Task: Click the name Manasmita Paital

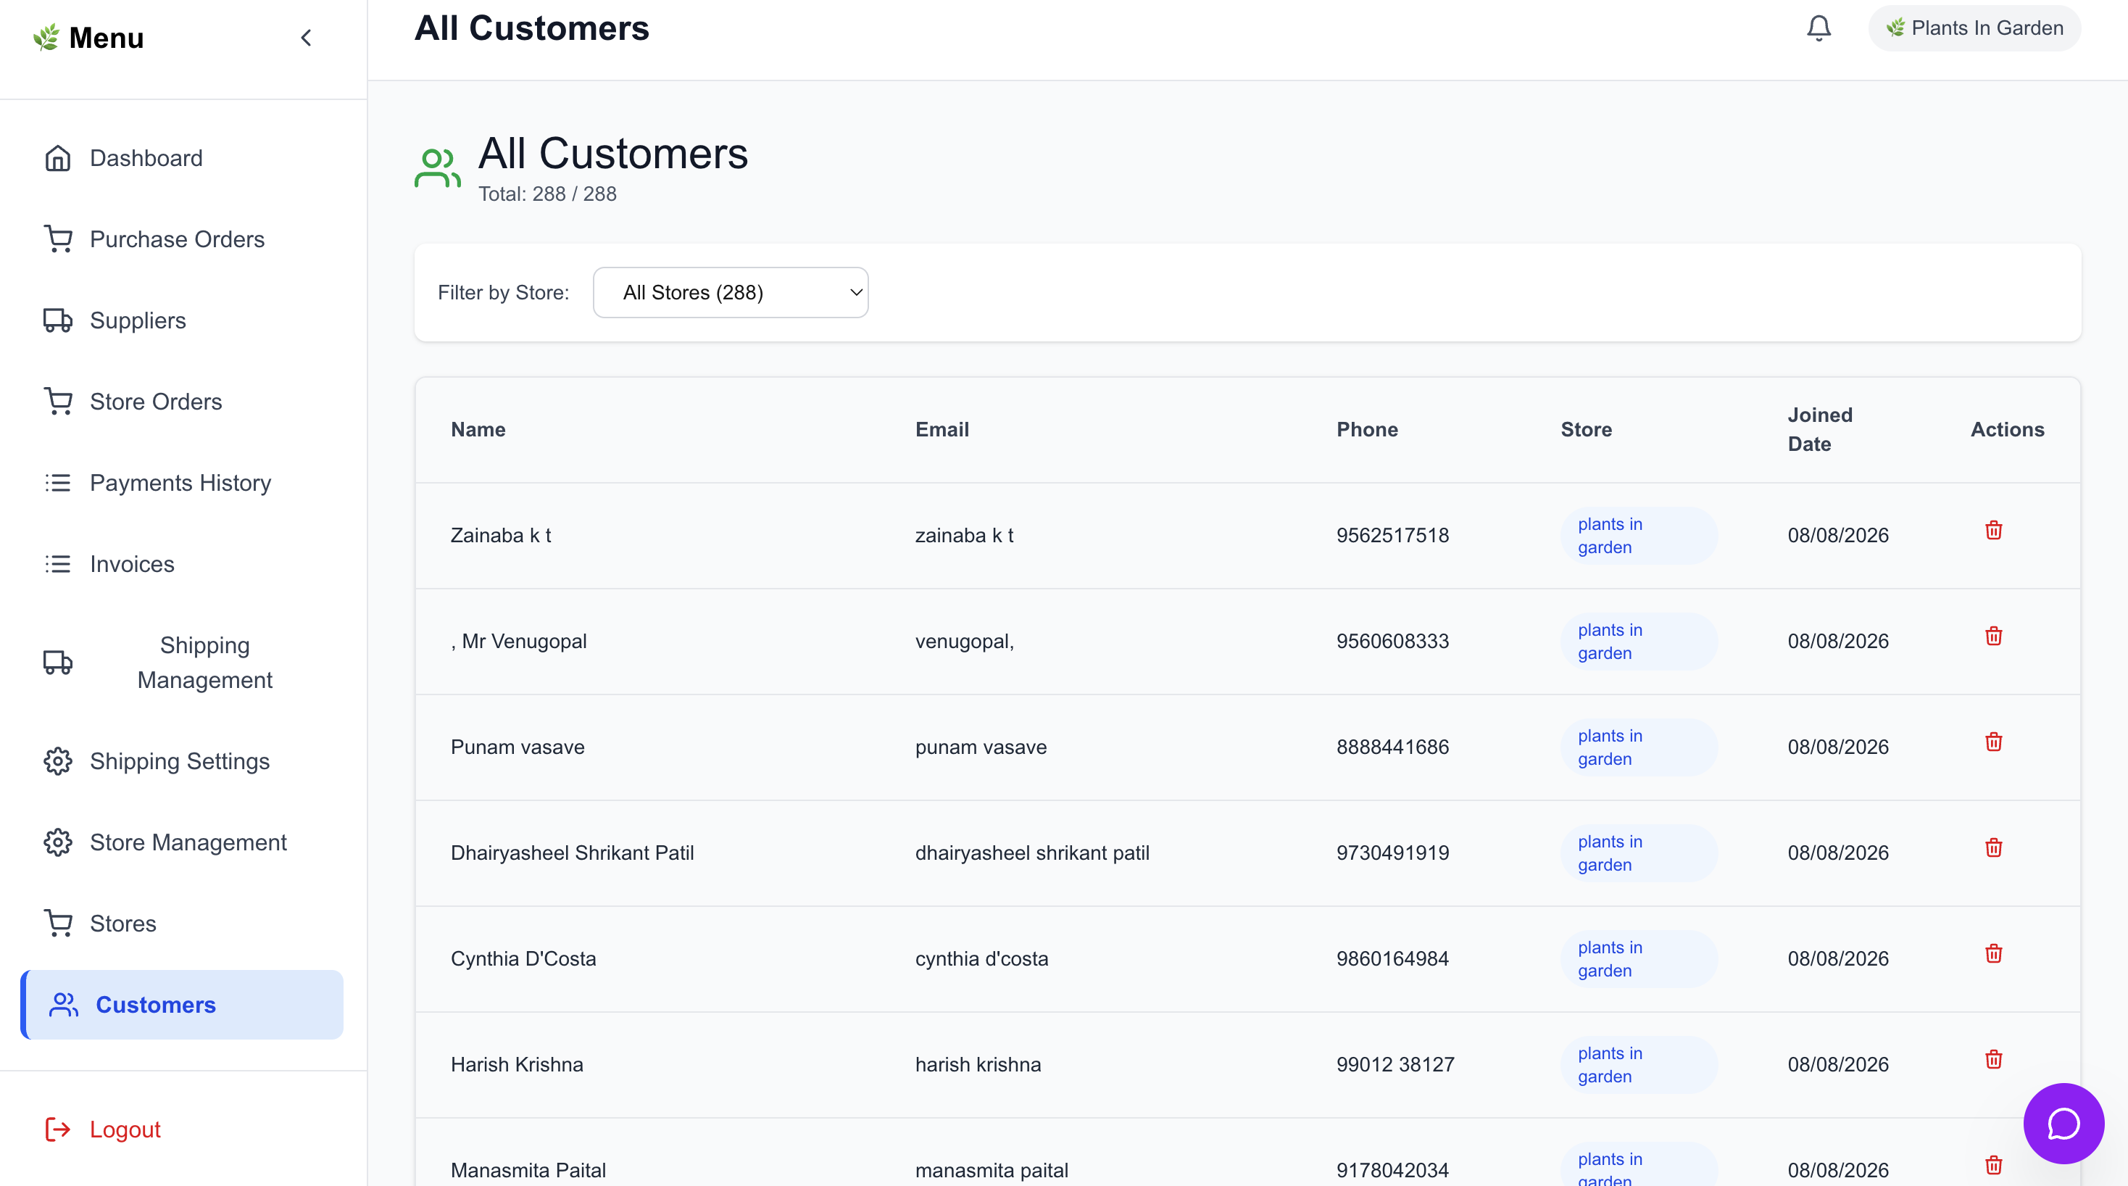Action: [528, 1170]
